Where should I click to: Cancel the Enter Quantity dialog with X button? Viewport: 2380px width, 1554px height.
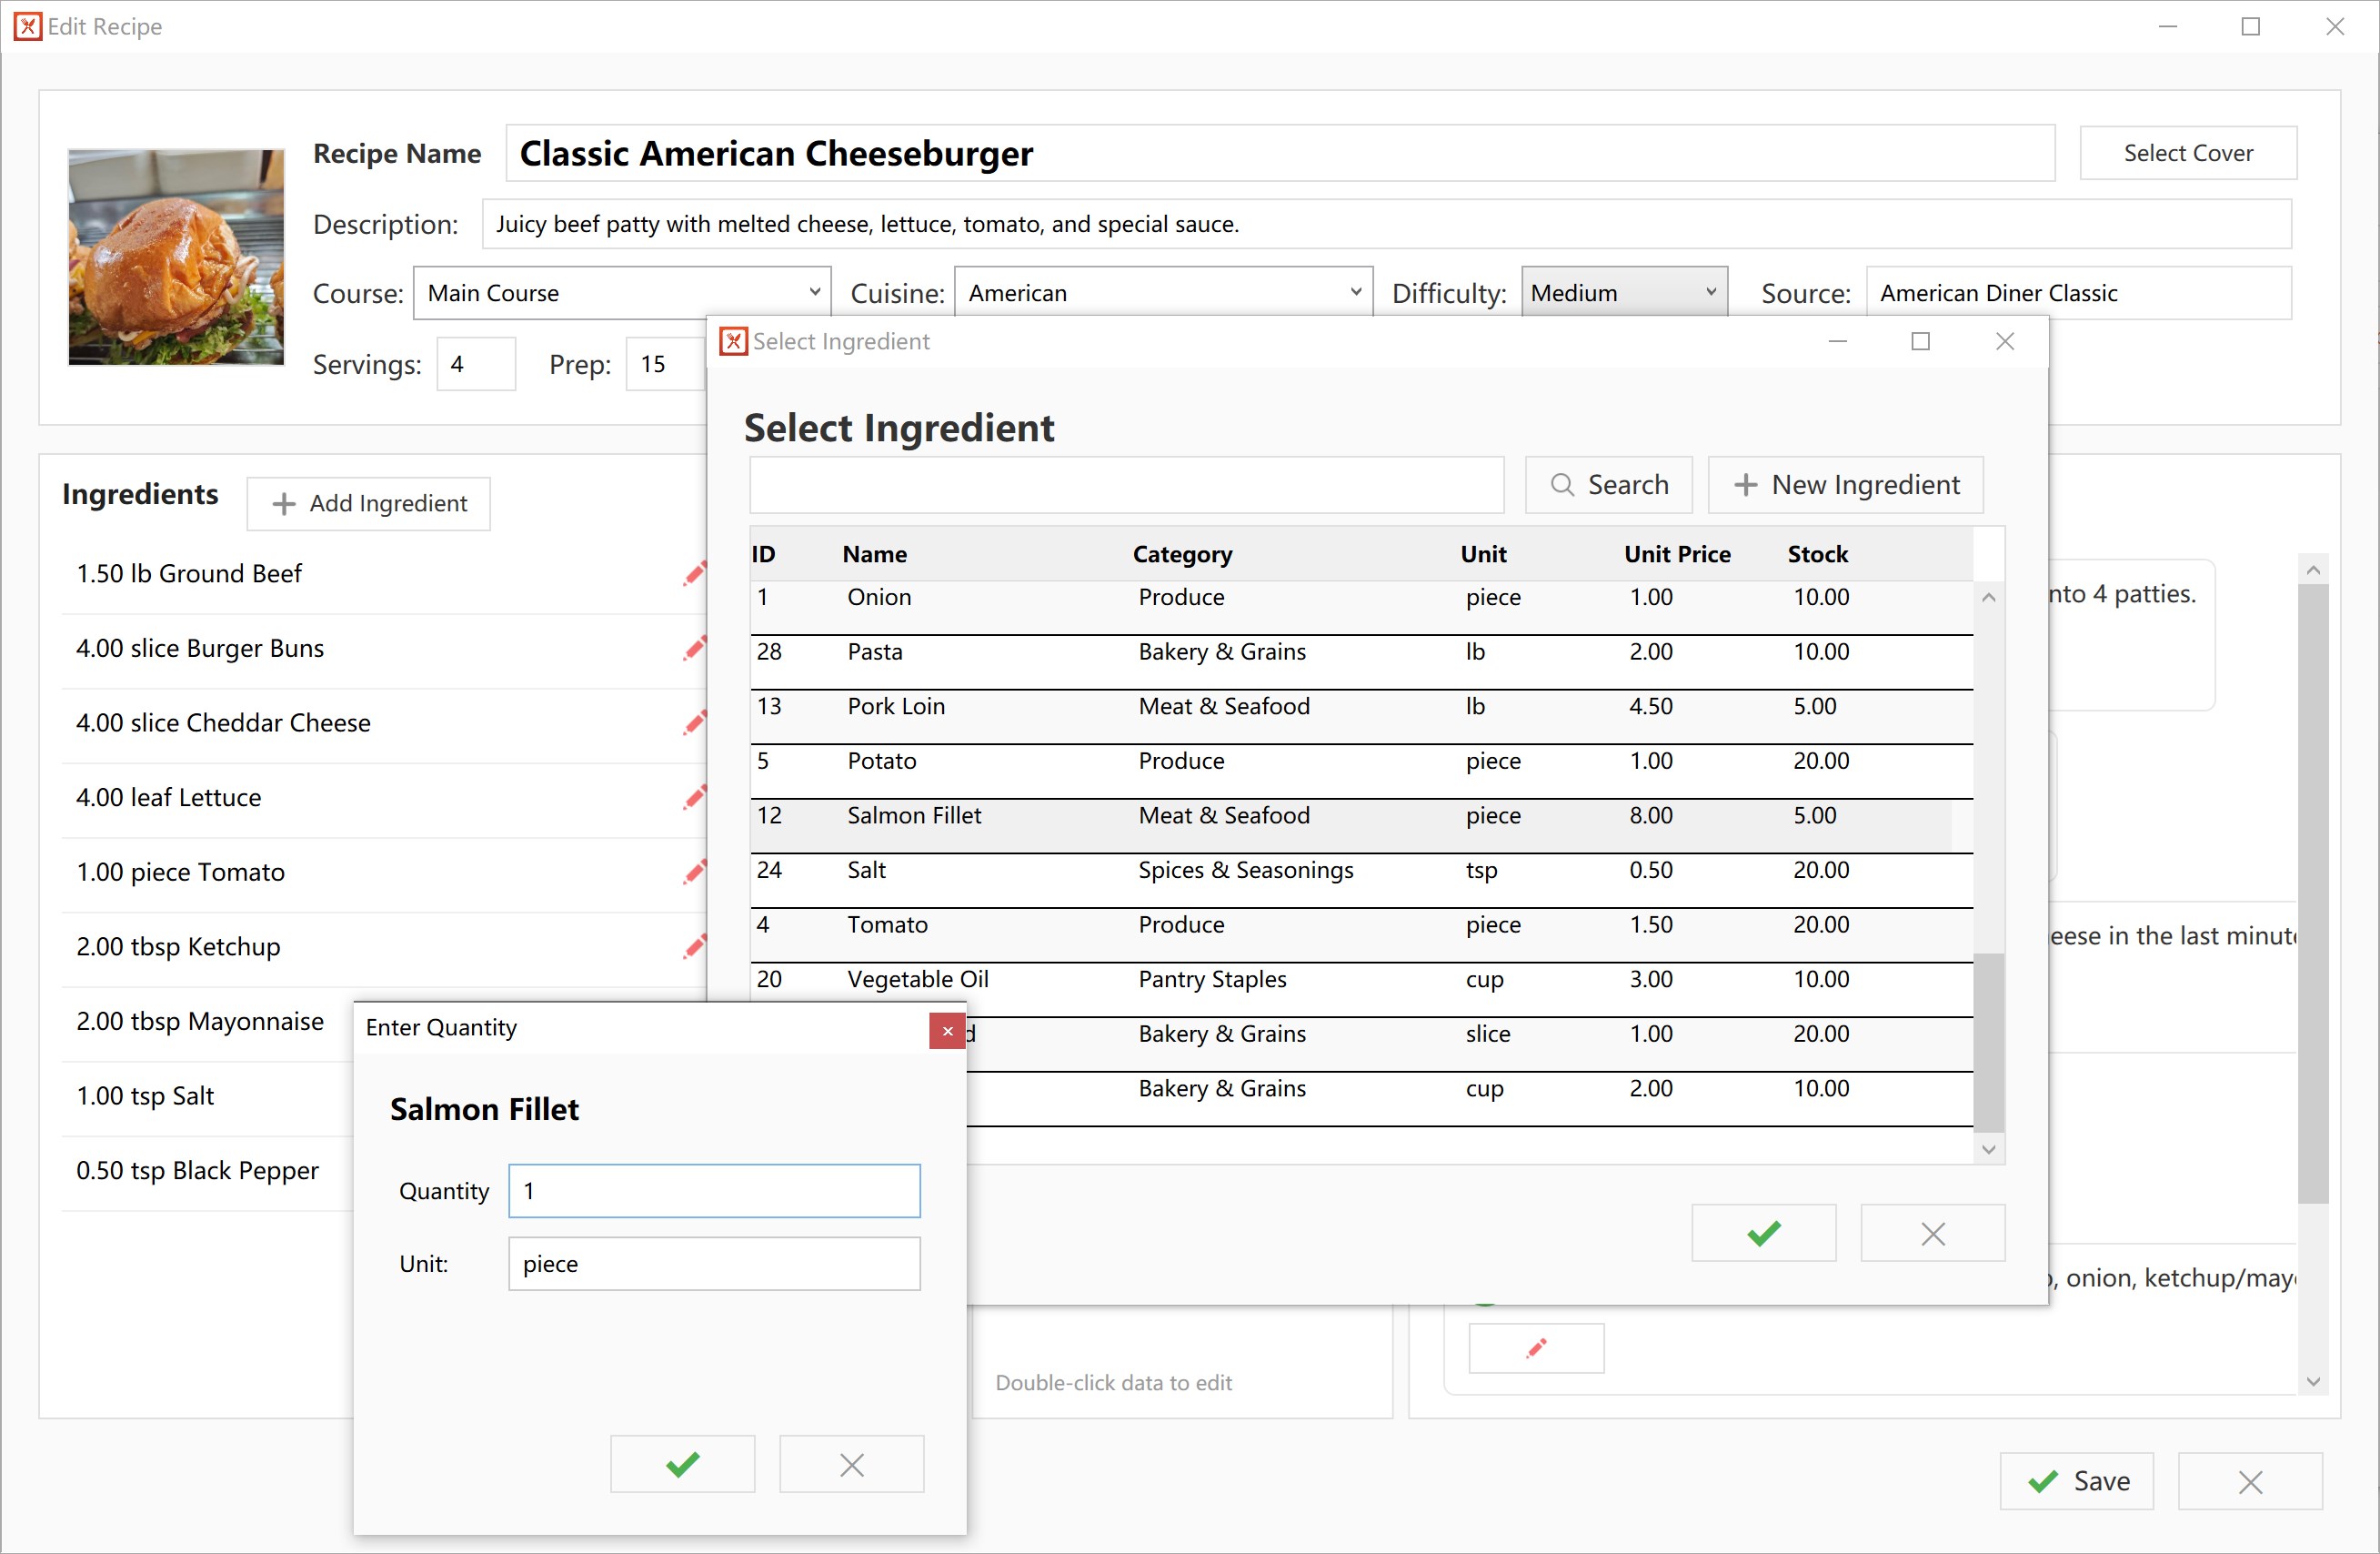click(851, 1464)
